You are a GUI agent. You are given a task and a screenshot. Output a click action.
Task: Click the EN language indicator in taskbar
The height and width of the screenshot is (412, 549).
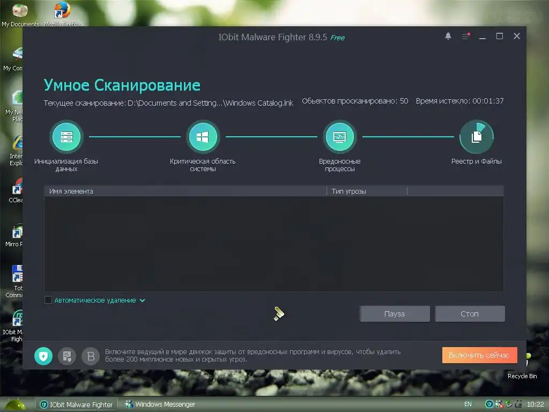tap(468, 404)
